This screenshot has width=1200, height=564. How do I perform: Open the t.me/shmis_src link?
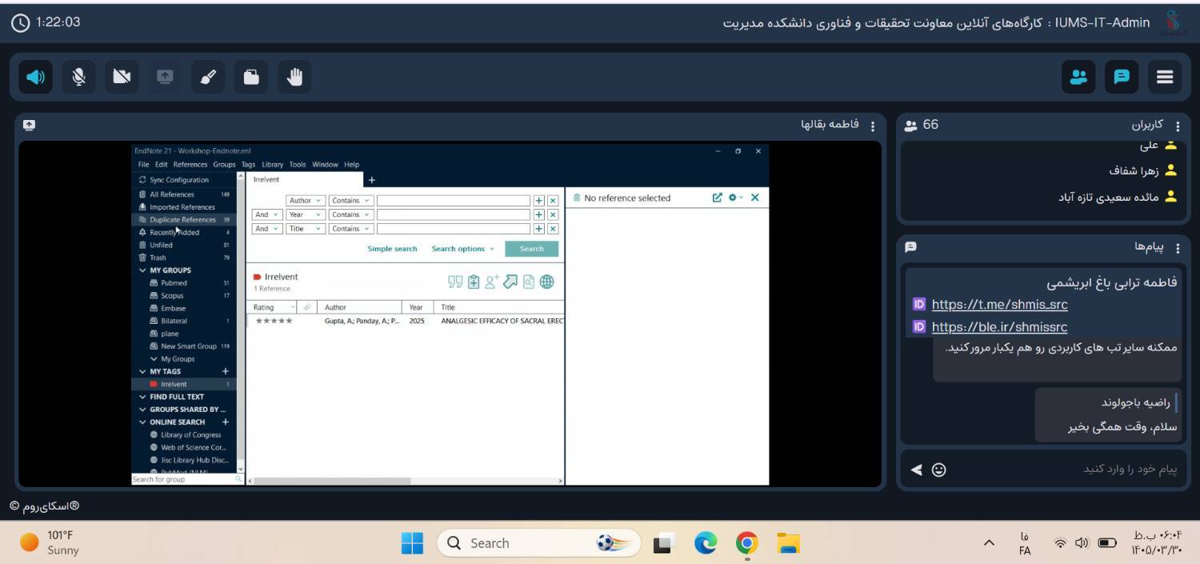tap(999, 304)
